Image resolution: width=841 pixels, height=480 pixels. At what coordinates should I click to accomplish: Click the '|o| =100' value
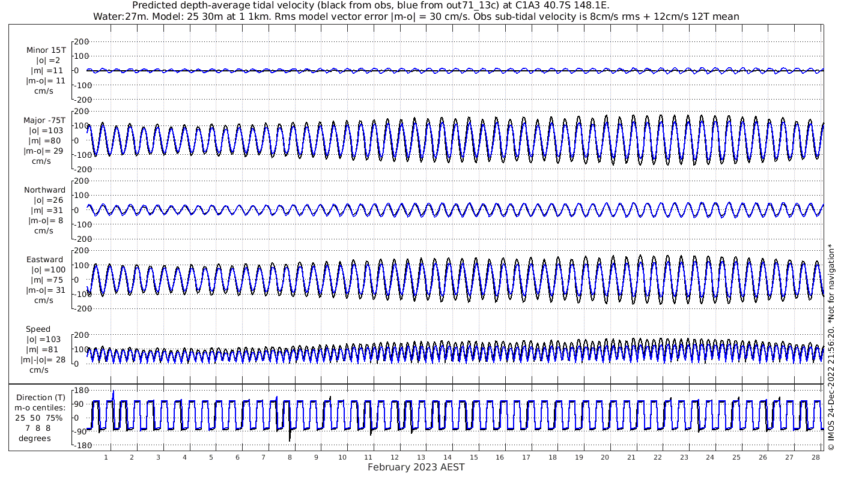(48, 270)
